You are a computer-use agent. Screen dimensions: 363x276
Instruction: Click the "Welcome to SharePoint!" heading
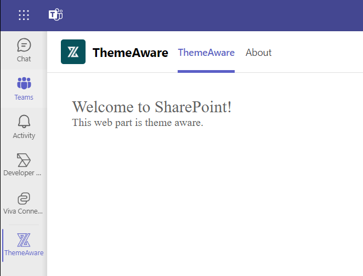[x=152, y=107]
